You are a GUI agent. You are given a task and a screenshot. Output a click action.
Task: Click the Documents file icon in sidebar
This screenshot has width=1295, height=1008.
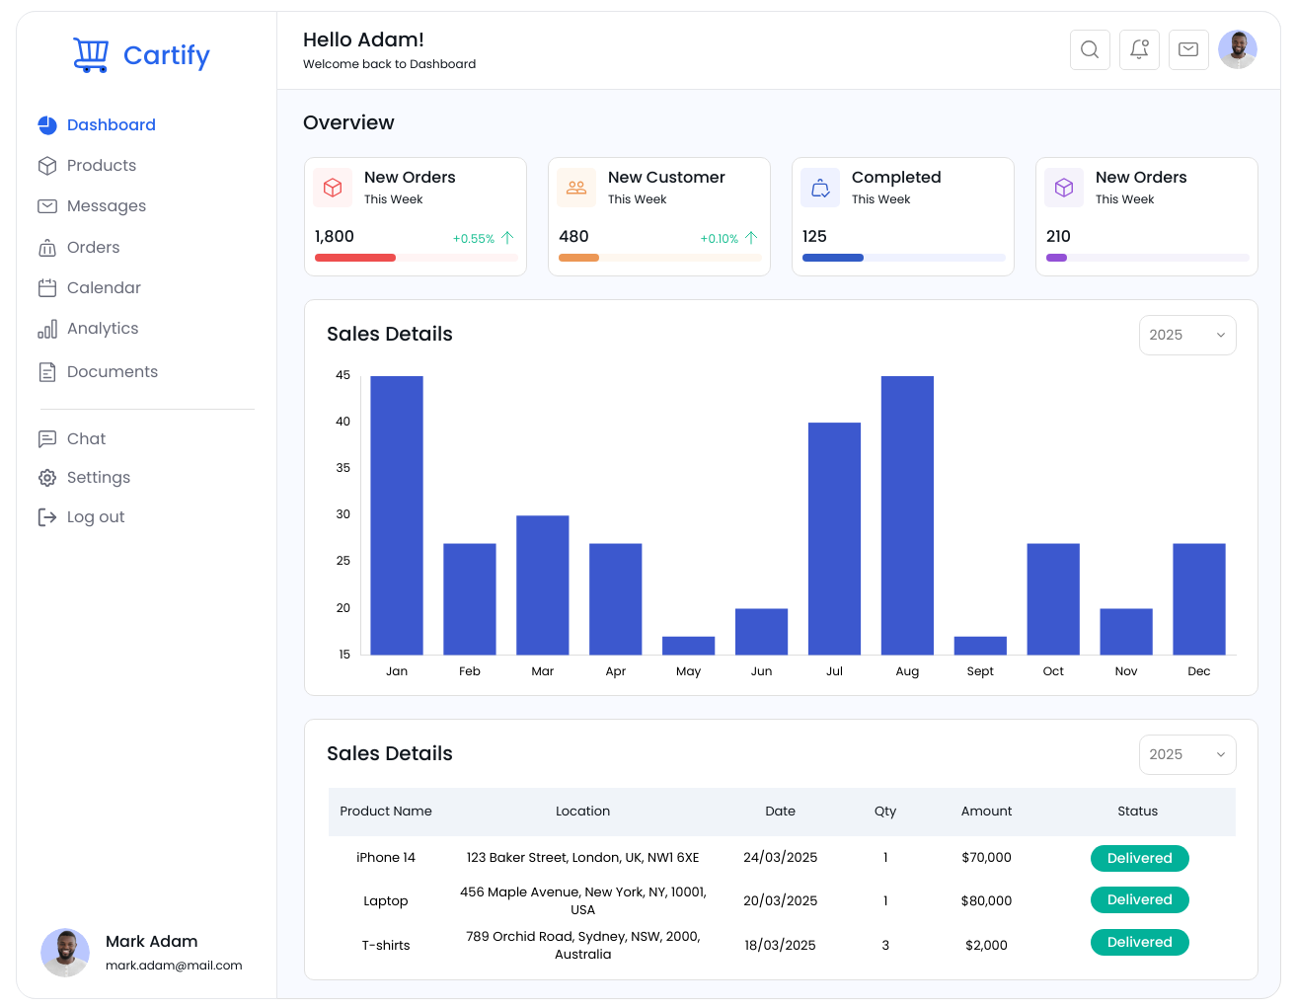(47, 372)
